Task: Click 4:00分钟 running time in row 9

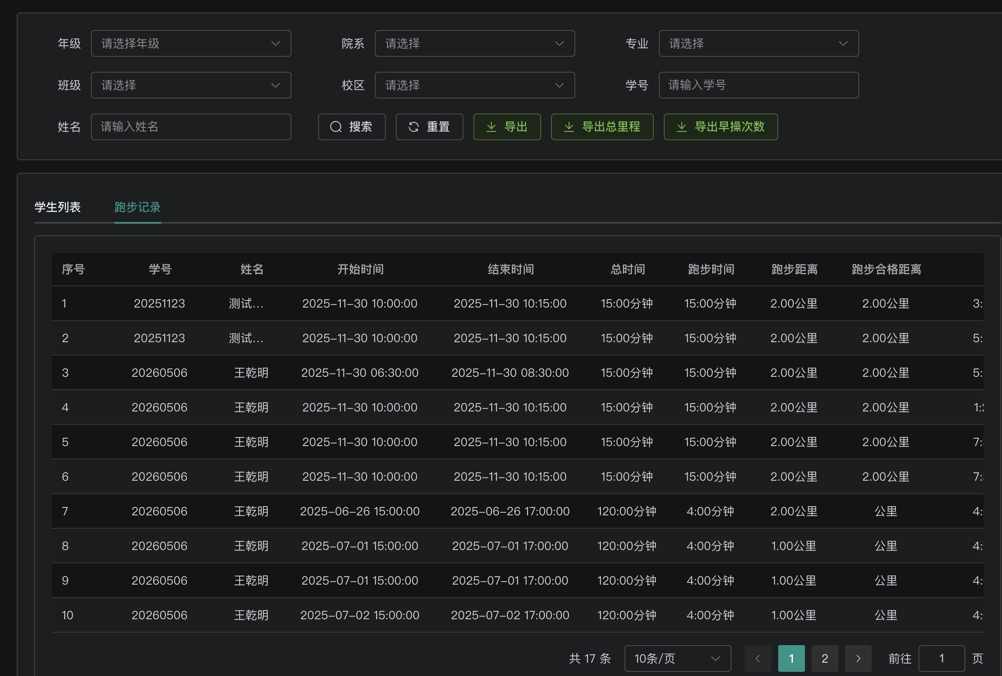Action: [710, 580]
